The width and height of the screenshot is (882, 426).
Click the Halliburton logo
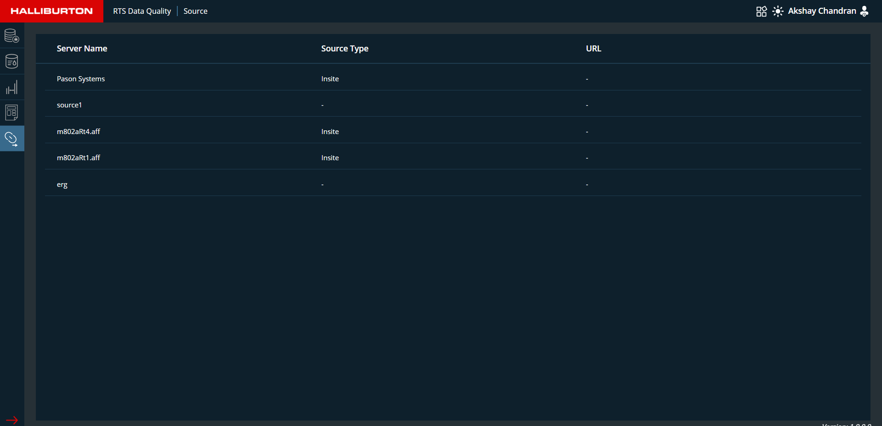(x=51, y=11)
